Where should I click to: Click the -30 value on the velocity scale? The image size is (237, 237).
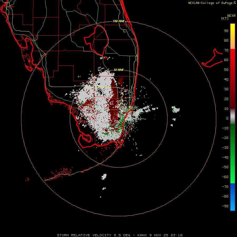click(225, 148)
